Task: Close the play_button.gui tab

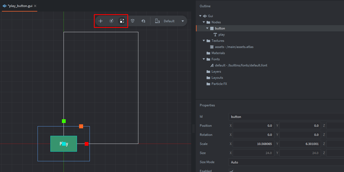Action: (35, 6)
